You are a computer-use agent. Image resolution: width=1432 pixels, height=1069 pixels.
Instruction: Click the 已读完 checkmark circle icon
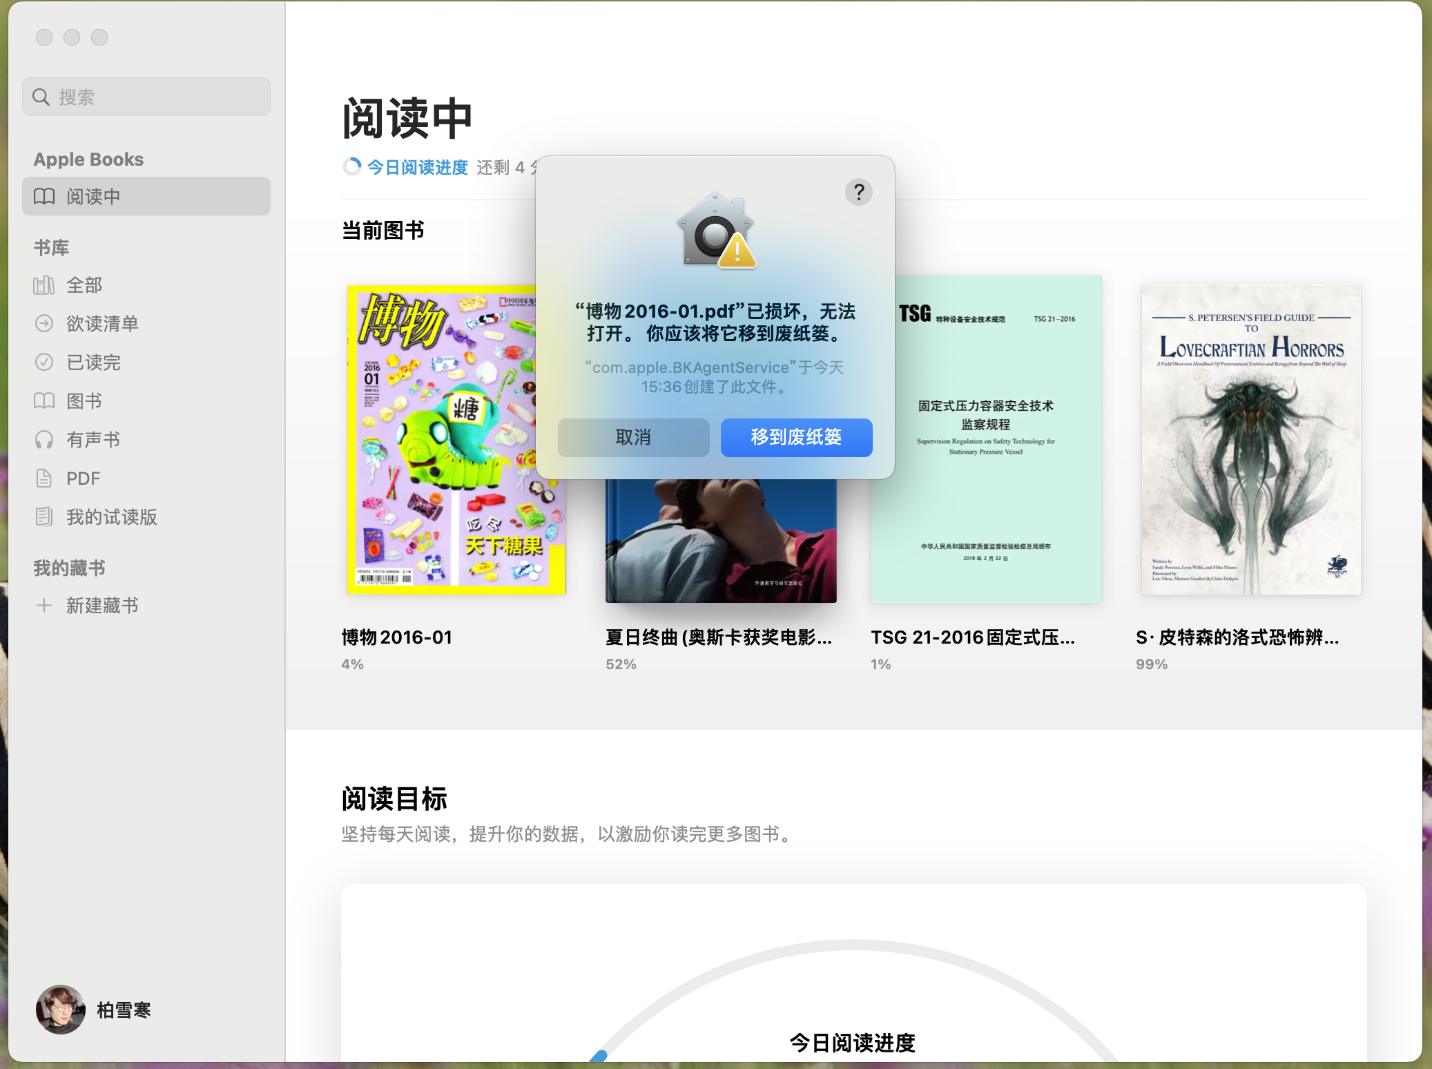pyautogui.click(x=44, y=363)
